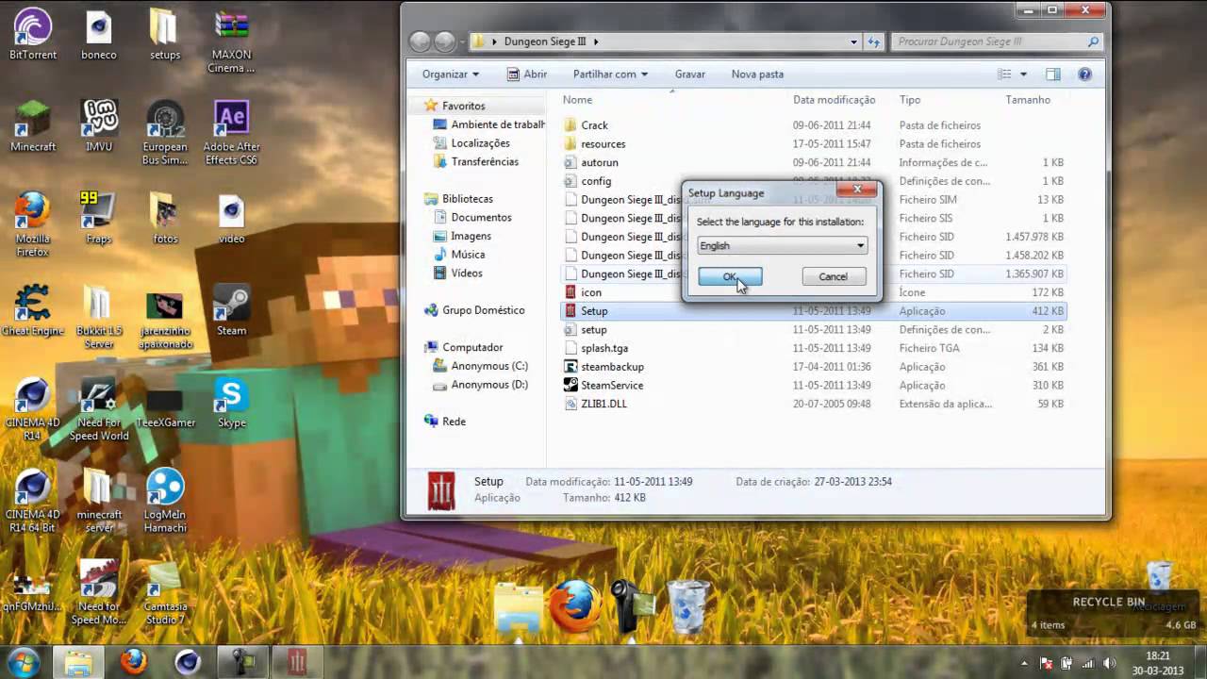
Task: Open the Windows Start button
Action: tap(23, 661)
